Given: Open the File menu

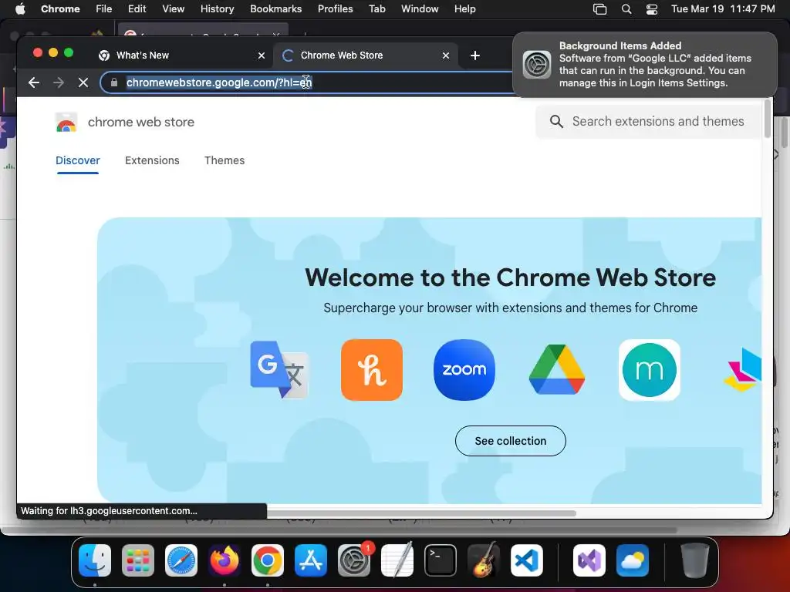Looking at the screenshot, I should [x=104, y=9].
